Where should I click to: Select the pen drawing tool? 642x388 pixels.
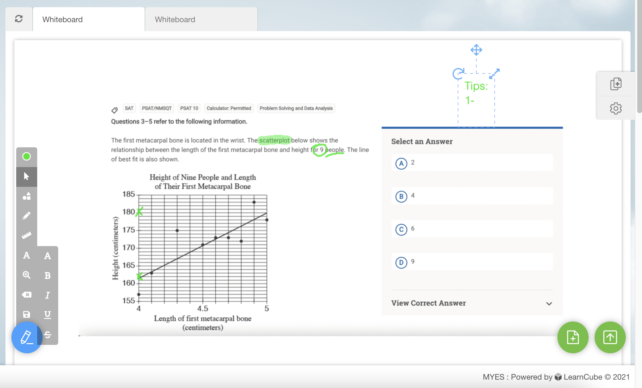pyautogui.click(x=26, y=216)
